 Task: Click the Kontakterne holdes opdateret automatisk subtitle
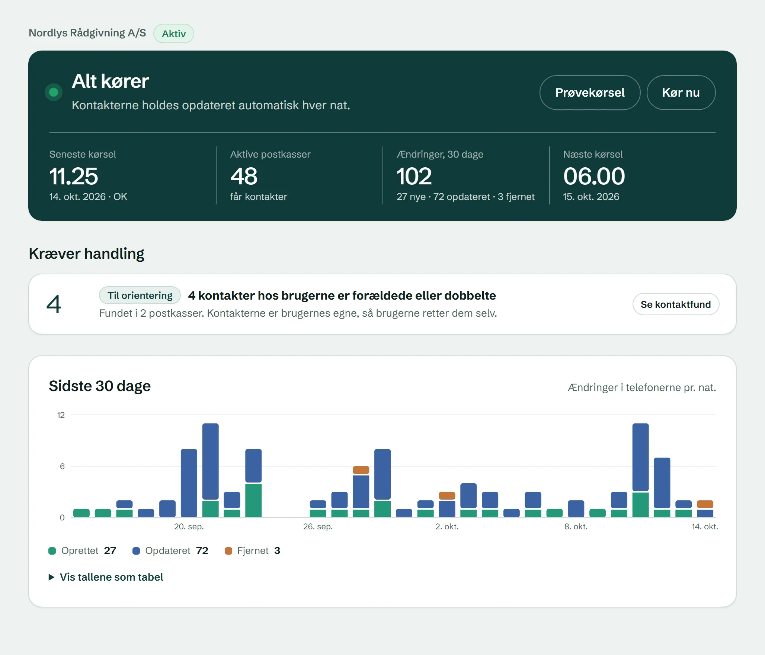pyautogui.click(x=211, y=105)
